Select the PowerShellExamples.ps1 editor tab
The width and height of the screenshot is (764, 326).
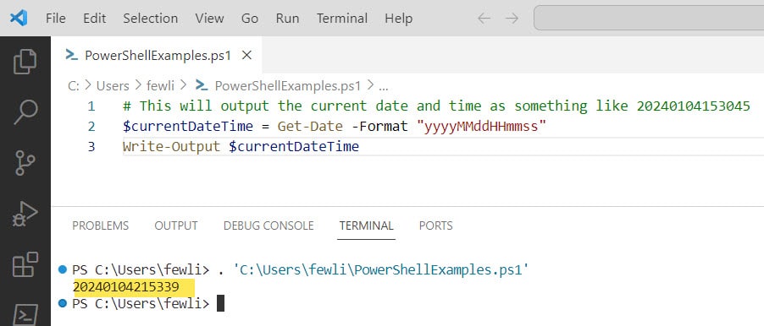tap(157, 55)
